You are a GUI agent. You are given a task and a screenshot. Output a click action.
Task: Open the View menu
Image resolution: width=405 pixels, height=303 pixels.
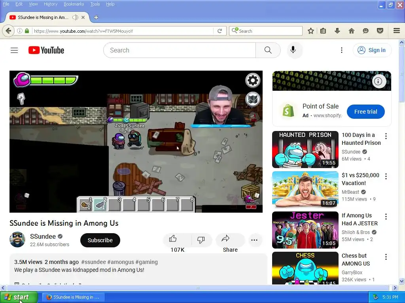click(x=33, y=4)
